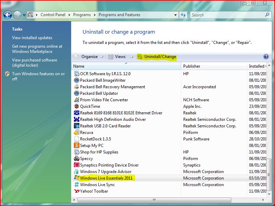Click the Control Panel breadcrumb
This screenshot has height=206, width=275.
point(53,15)
